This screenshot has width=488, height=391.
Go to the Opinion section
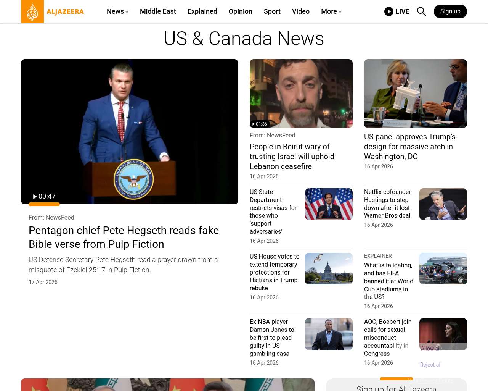click(240, 11)
